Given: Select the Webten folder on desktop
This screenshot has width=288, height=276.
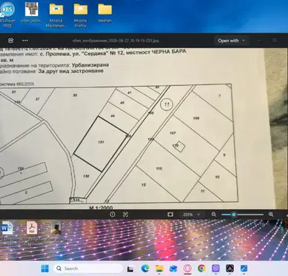Looking at the screenshot, I should pyautogui.click(x=105, y=13).
